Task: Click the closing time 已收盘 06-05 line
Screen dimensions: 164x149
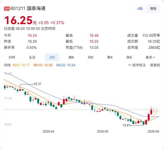Action: [x=30, y=29]
